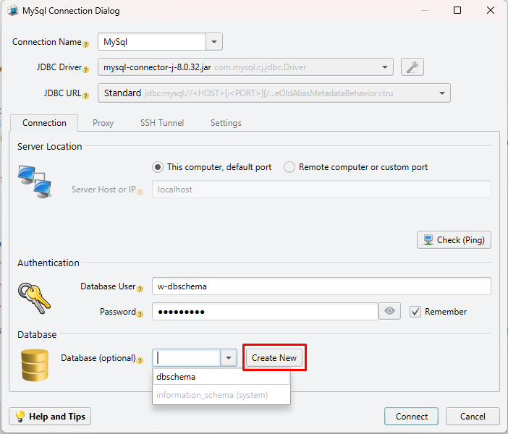
Task: Click the MySql dialog title bar app icon
Action: click(x=13, y=11)
